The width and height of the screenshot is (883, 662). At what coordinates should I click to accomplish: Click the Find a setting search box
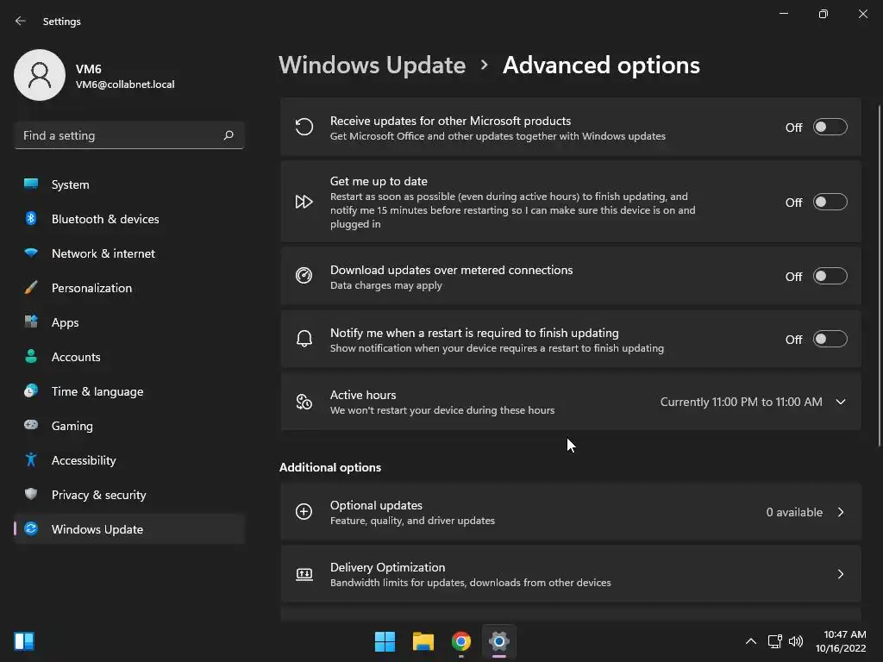[129, 135]
